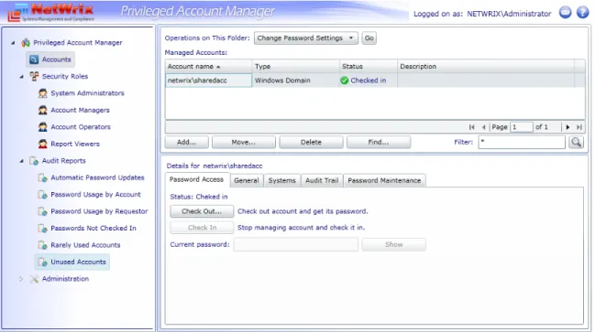
Task: Click the NetWrix logo
Action: 51,13
